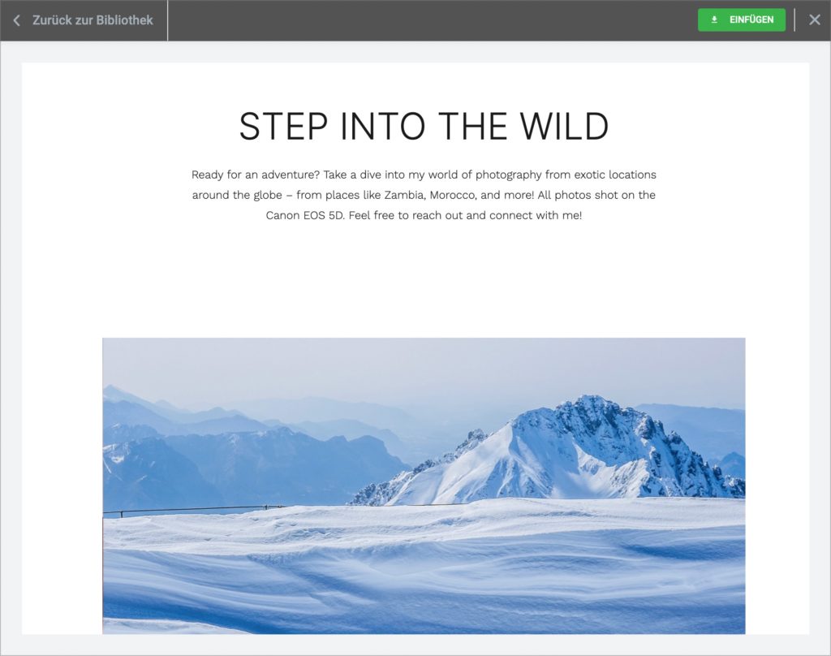Click the dark top bar's empty area
The width and height of the screenshot is (831, 656).
tap(432, 20)
